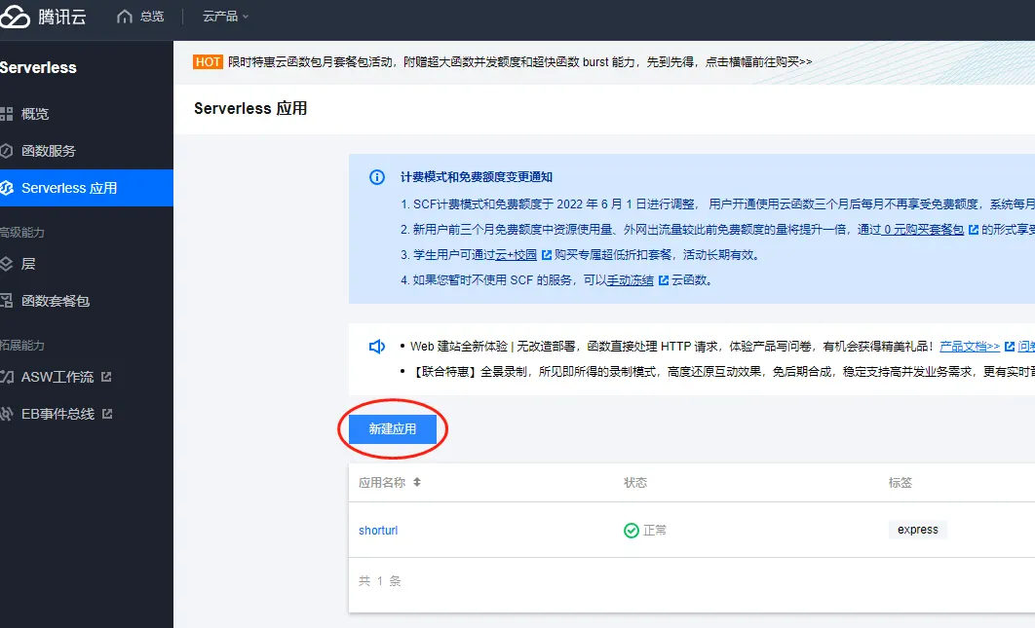
Task: Click the Serverless 应用 page title
Action: click(250, 108)
